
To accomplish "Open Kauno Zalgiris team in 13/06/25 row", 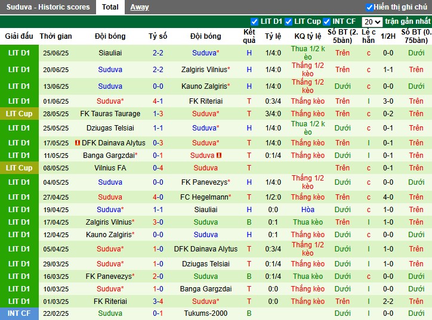I will coord(205,86).
